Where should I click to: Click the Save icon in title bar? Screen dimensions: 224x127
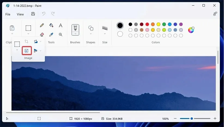pos(33,14)
